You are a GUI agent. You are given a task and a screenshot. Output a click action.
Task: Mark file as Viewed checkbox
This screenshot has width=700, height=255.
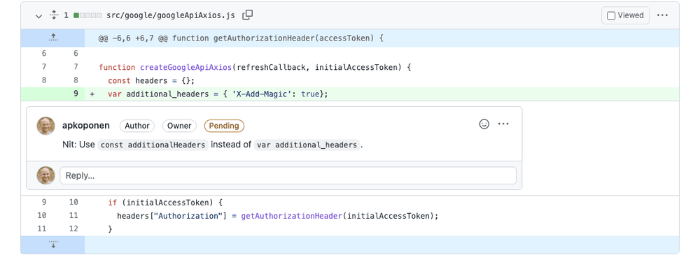611,15
